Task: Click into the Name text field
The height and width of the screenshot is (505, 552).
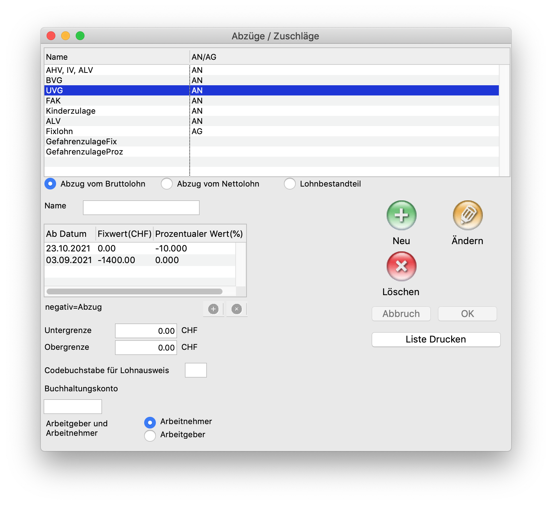Action: (x=141, y=208)
